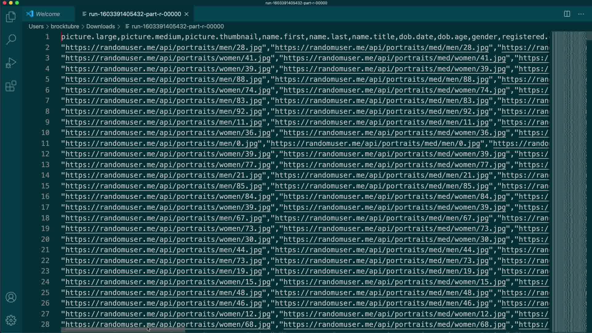Screen dimensions: 592x333
Task: Open the editor More Actions ellipsis menu
Action: point(581,14)
